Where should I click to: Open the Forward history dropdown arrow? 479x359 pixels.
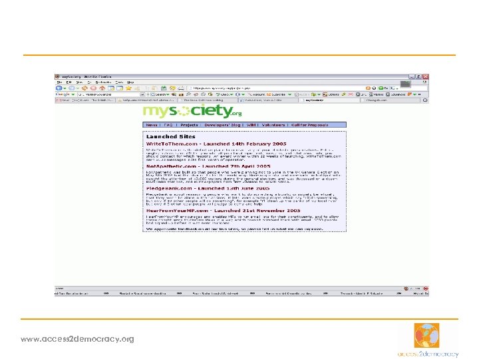78,88
